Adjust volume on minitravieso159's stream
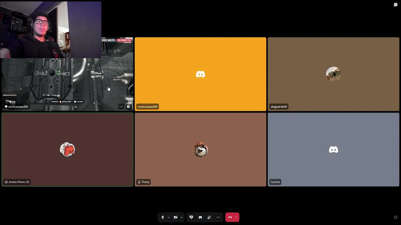 128,107
